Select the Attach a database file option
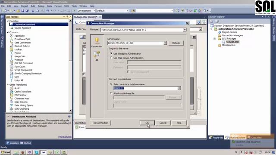 tap(111, 93)
